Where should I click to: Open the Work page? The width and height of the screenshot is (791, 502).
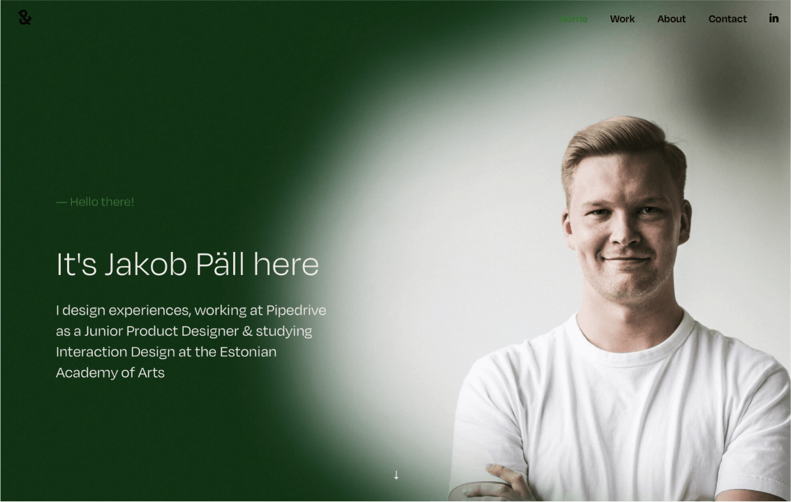point(622,19)
